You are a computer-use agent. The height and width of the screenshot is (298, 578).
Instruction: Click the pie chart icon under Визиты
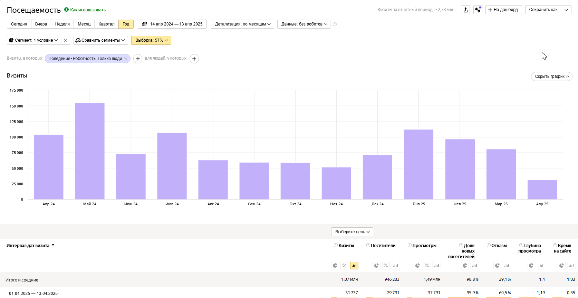[x=335, y=266]
